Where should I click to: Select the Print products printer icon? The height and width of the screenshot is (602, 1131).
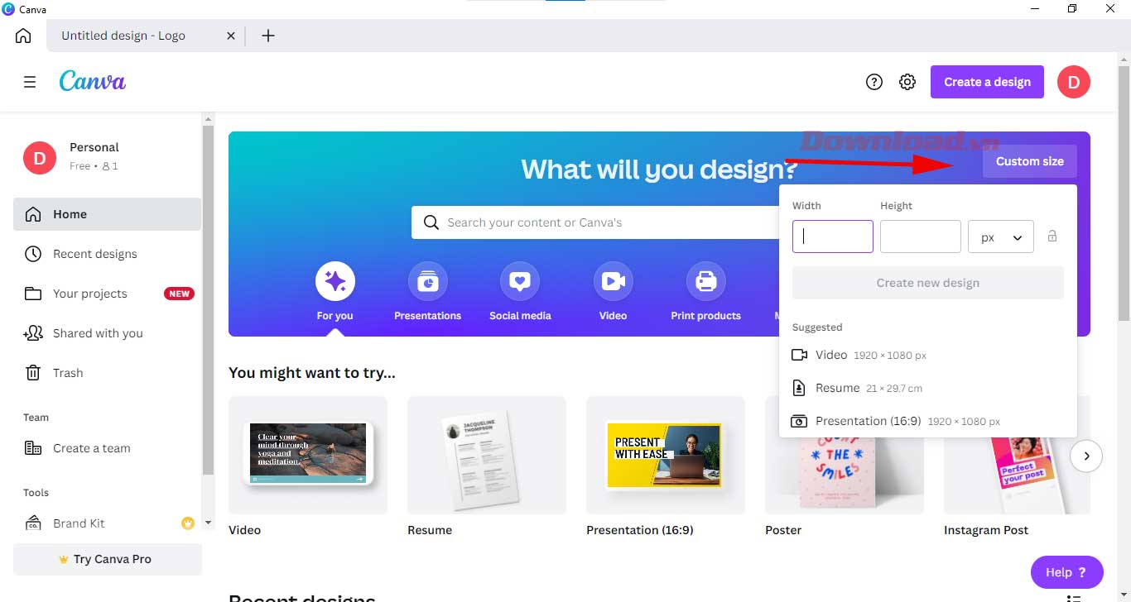(x=705, y=280)
